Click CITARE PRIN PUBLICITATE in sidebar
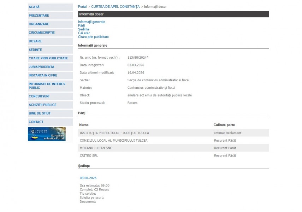This screenshot has width=302, height=212. point(48,58)
